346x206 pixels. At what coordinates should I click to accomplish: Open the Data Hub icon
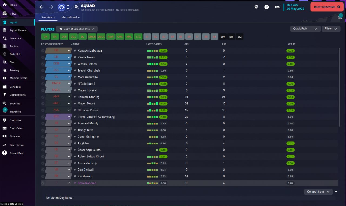tap(5, 54)
